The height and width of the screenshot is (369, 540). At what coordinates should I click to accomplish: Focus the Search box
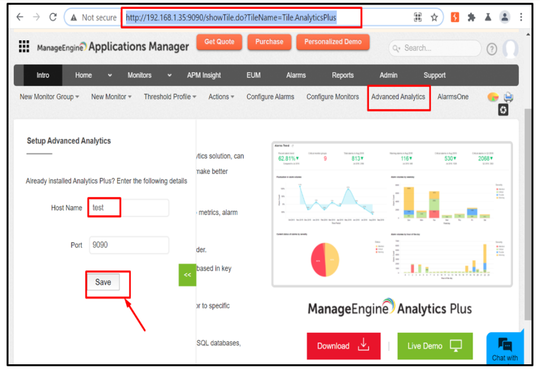point(435,48)
